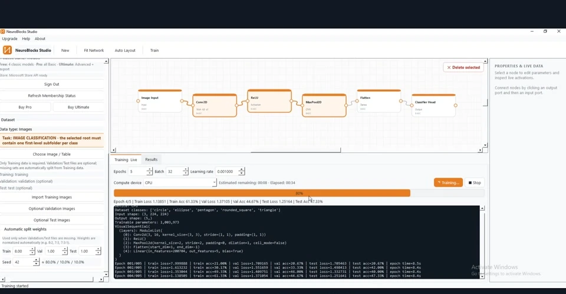Click the input port of the Flatten node
The height and width of the screenshot is (294, 566).
[357, 101]
